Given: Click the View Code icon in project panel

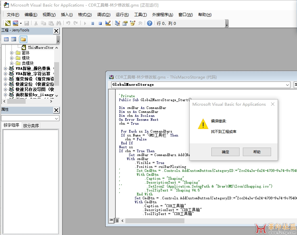Looking at the screenshot, I should 6,39.
